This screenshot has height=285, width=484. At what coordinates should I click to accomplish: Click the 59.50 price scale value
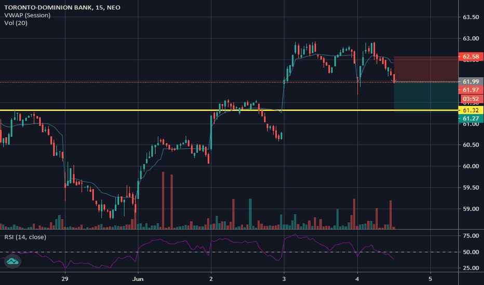(x=470, y=188)
